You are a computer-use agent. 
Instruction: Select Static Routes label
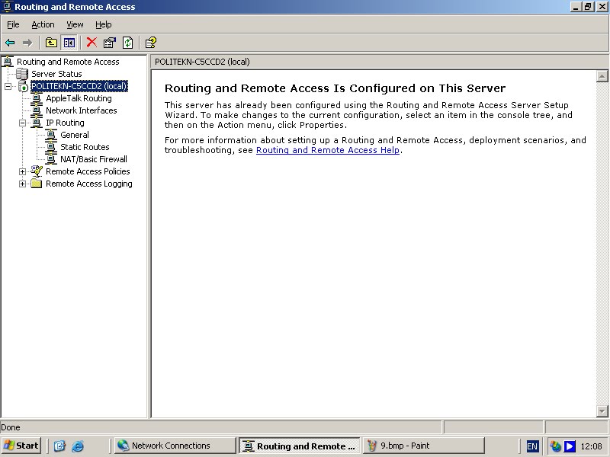click(85, 147)
